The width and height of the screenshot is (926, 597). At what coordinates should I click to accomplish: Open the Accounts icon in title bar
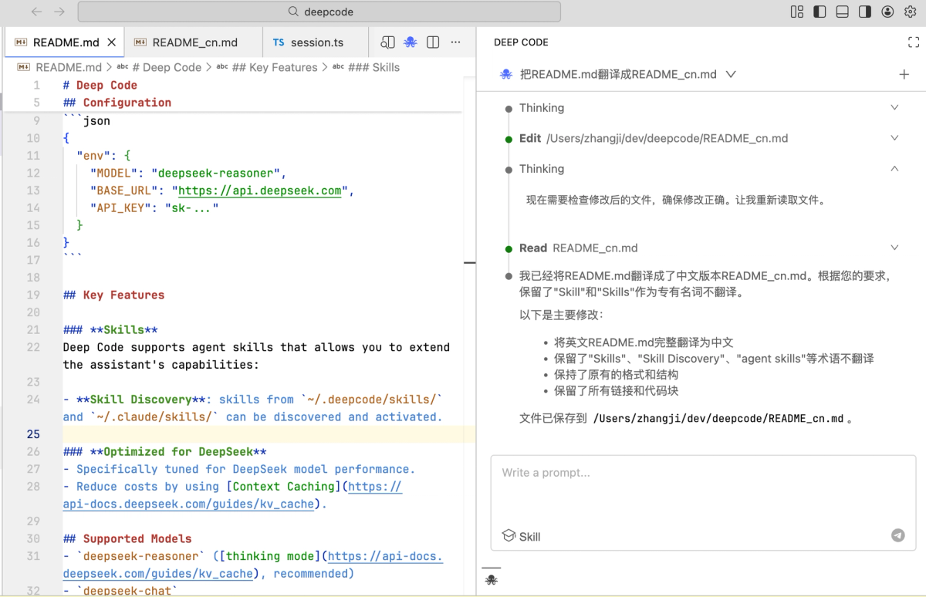pos(887,12)
